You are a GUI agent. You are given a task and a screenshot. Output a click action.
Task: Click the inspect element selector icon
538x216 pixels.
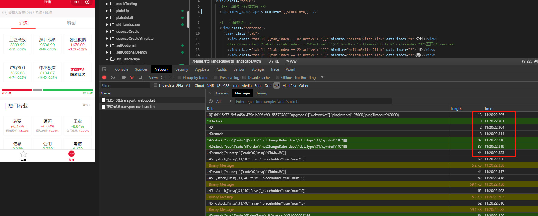(x=105, y=69)
